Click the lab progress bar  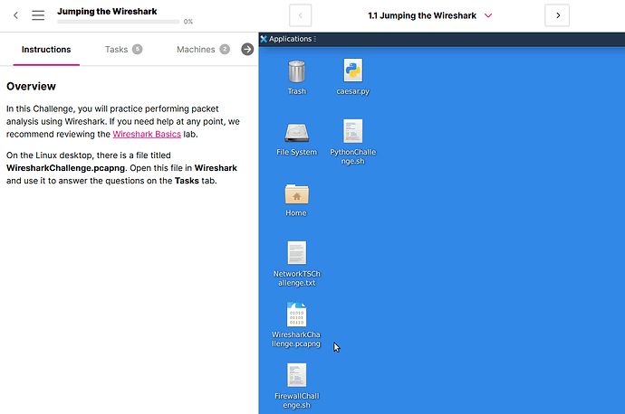click(x=118, y=21)
